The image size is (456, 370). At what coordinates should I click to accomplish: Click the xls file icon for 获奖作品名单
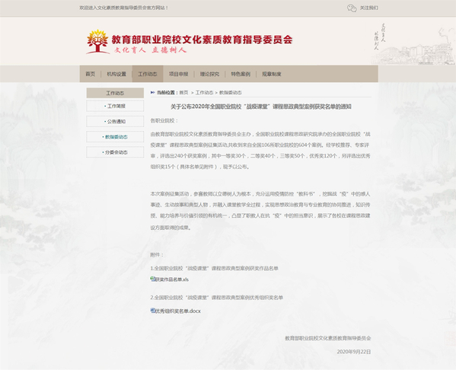click(152, 279)
